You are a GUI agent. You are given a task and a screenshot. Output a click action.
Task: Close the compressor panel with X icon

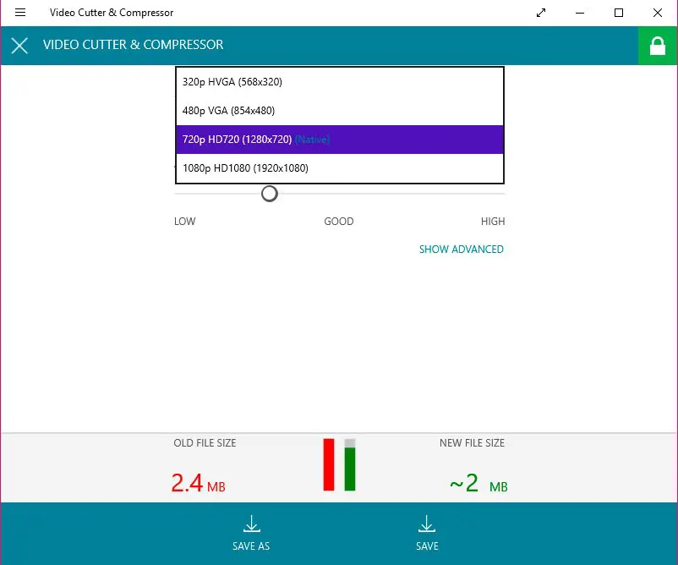19,46
